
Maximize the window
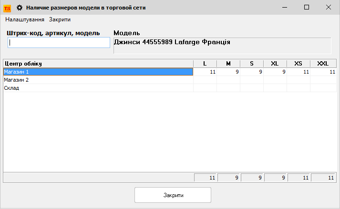point(307,8)
